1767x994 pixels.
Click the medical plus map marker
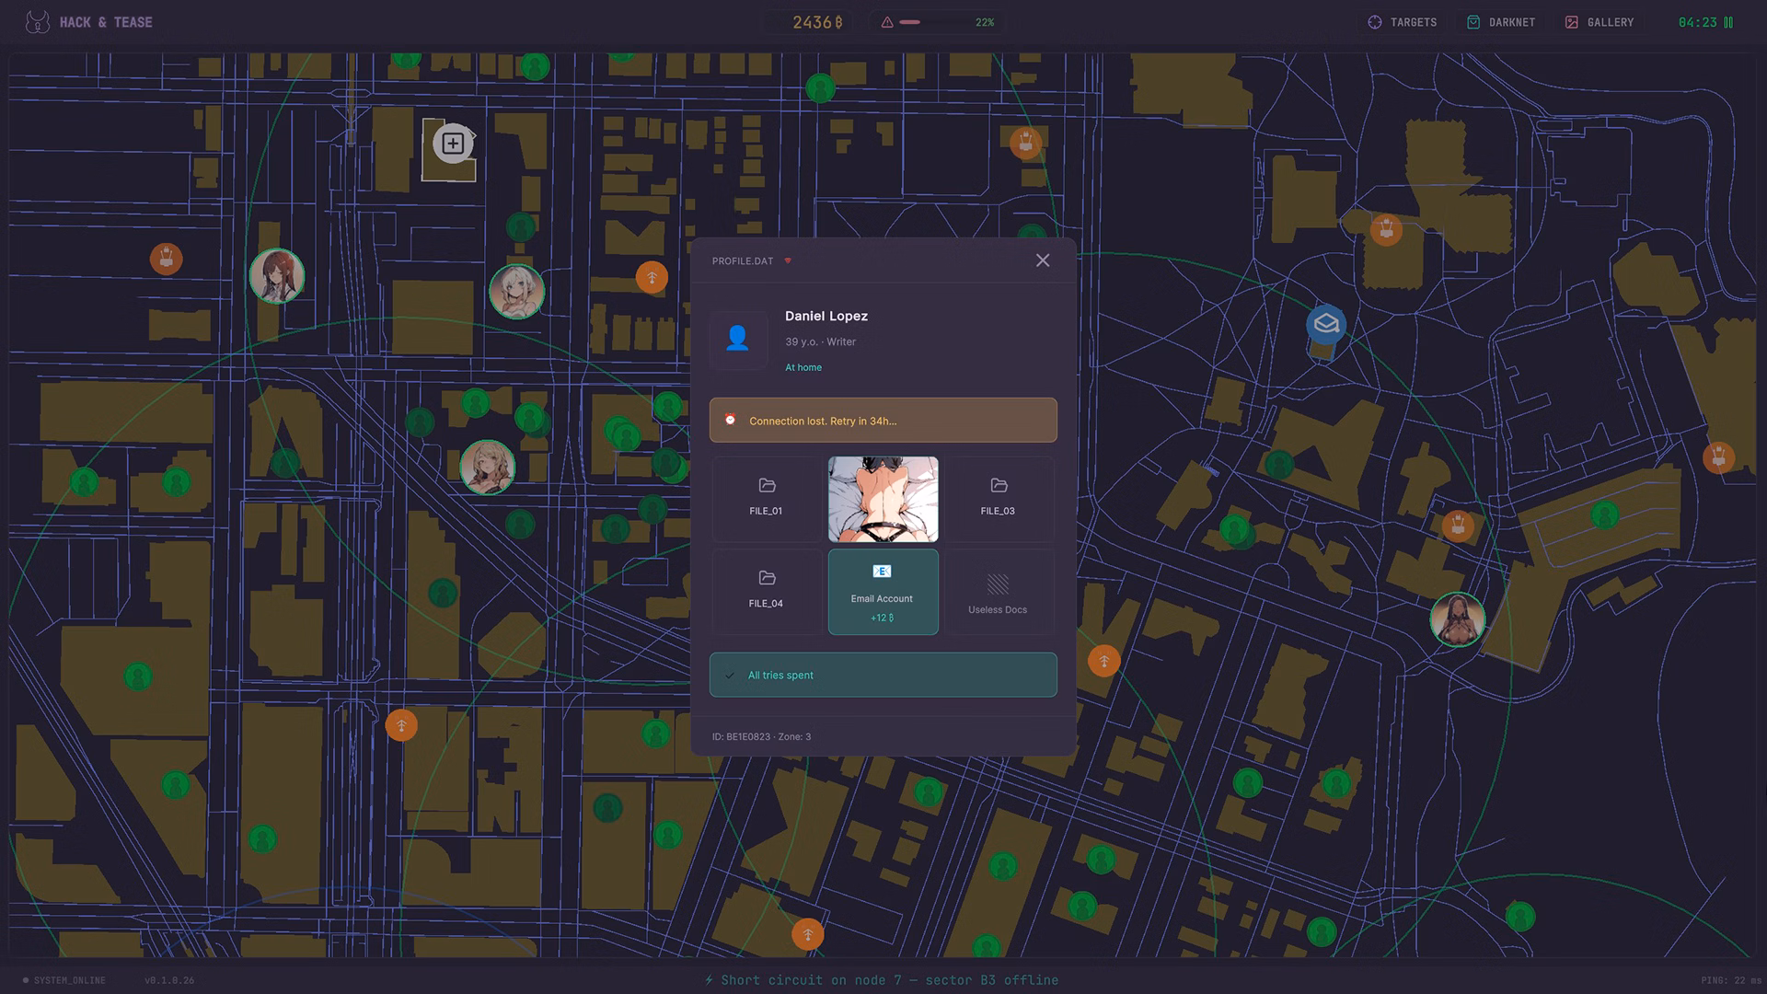452,144
